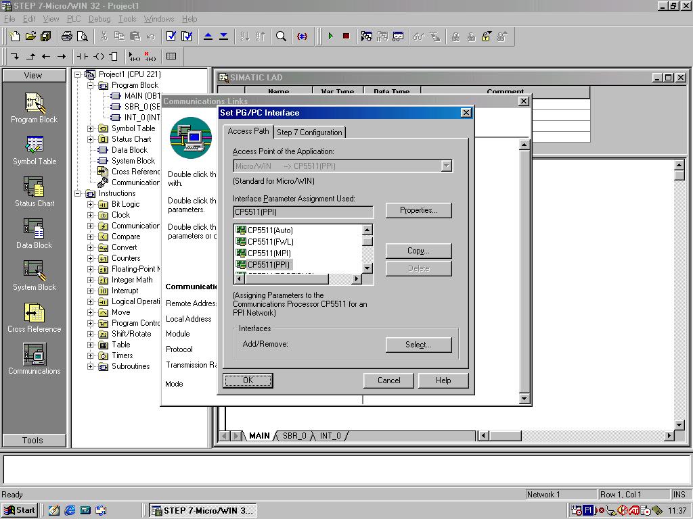Screen dimensions: 693x519
Task: Switch to the SBR_0 editor tab
Action: click(294, 436)
